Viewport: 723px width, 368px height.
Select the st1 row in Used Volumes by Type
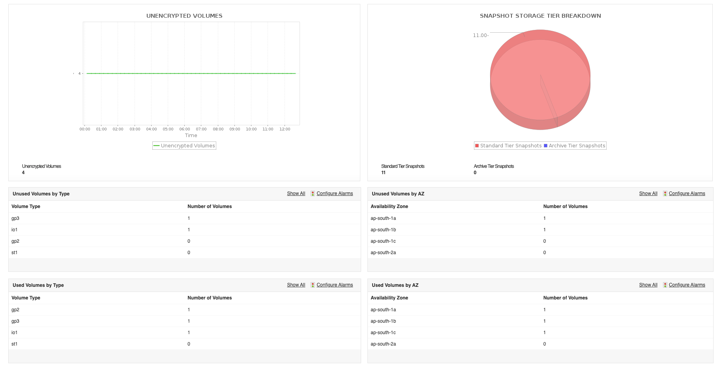[x=185, y=344]
